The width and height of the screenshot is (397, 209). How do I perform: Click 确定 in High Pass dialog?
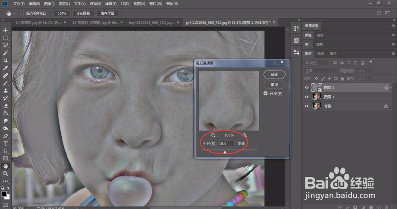274,75
